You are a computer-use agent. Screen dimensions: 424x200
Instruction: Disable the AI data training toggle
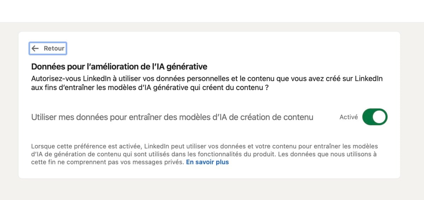[x=375, y=117]
